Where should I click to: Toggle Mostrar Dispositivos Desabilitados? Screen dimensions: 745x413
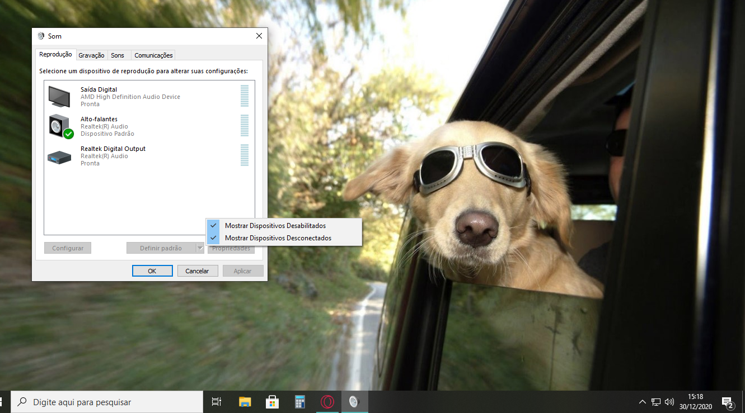pos(284,226)
